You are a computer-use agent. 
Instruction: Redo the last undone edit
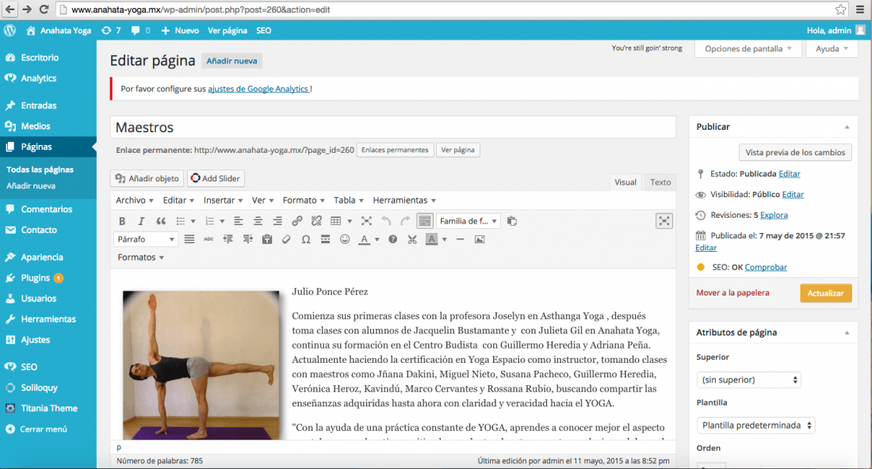pyautogui.click(x=405, y=221)
